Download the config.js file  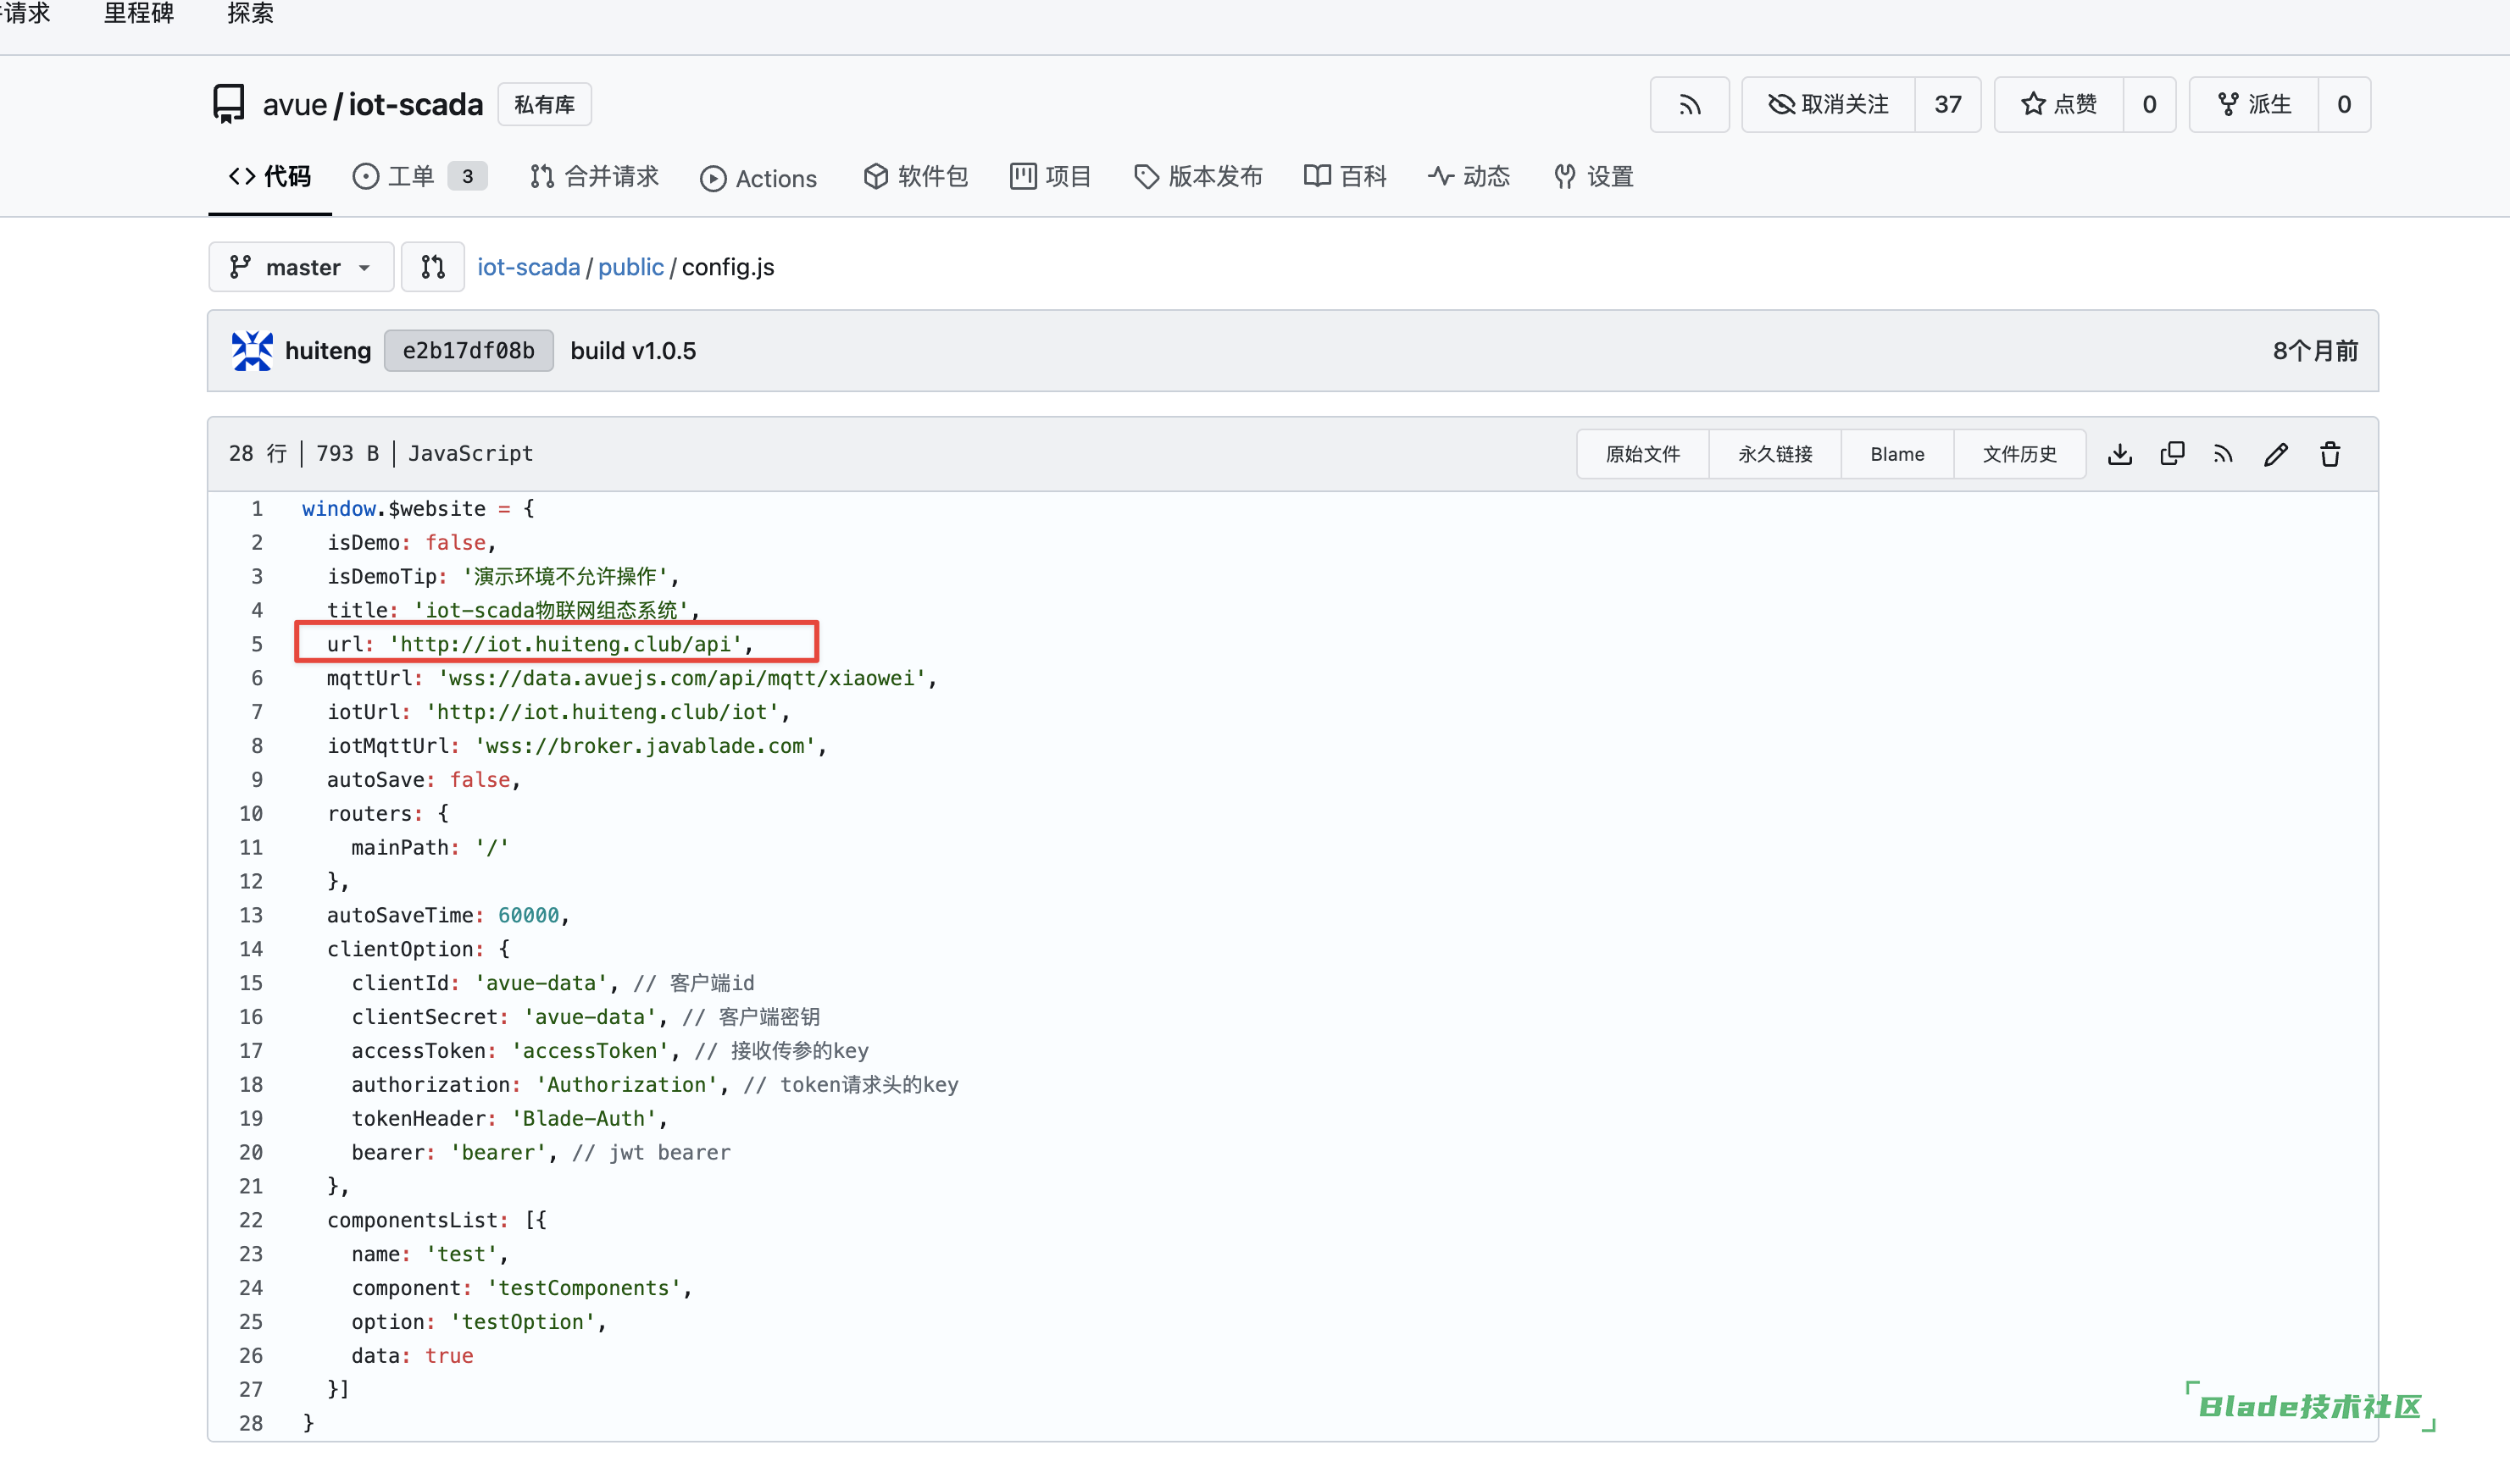point(2119,454)
